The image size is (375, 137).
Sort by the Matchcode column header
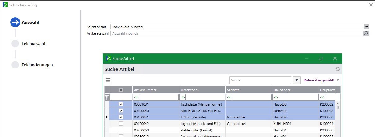(202, 90)
